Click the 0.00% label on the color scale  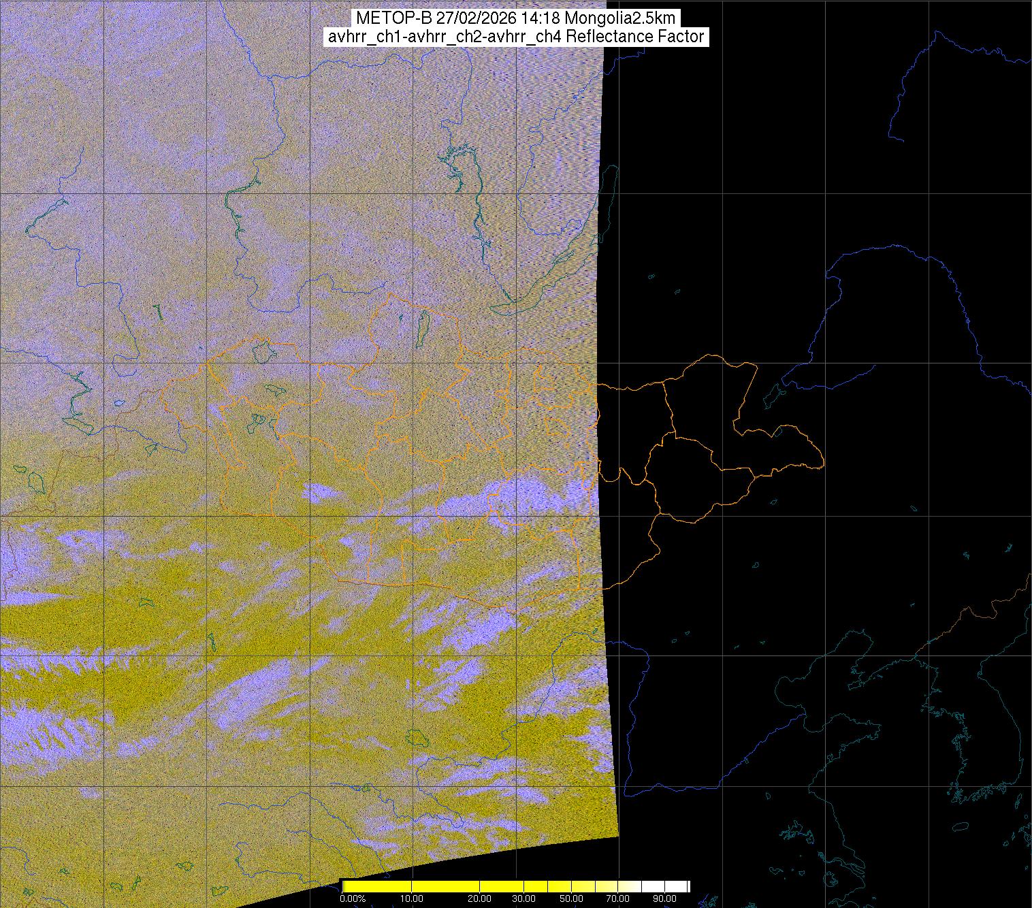pos(353,899)
